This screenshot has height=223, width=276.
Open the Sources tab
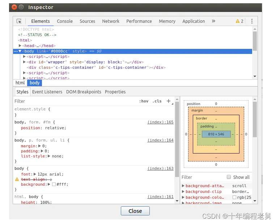tap(87, 21)
